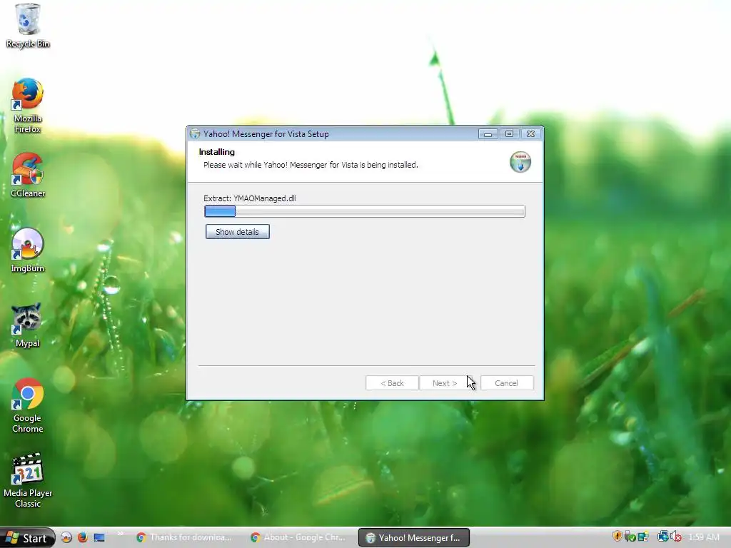Expand quick launch overflow chevron
The height and width of the screenshot is (548, 731).
pyautogui.click(x=120, y=534)
